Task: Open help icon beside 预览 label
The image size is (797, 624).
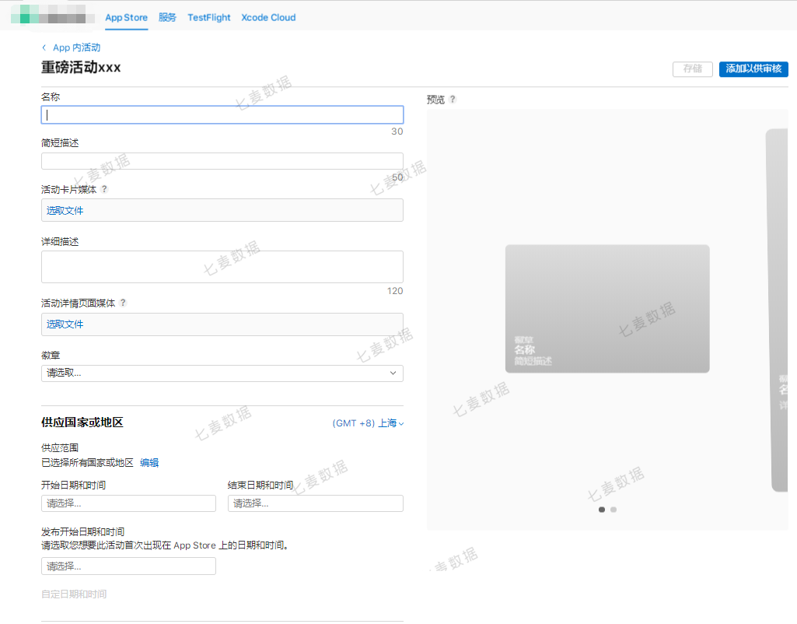Action: pos(453,99)
